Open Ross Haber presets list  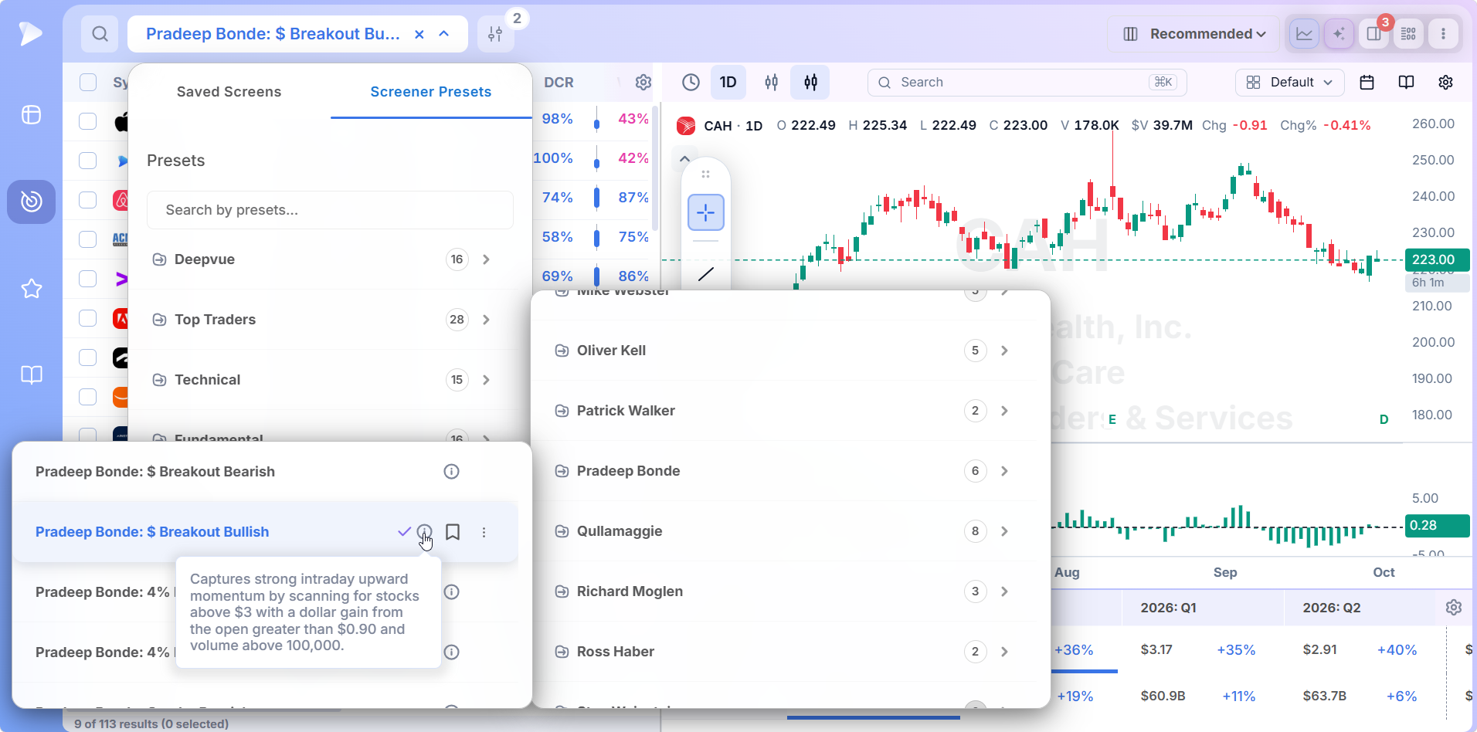coord(784,652)
